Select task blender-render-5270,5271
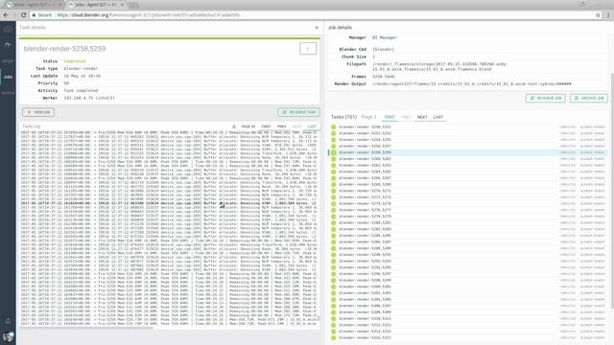The height and width of the screenshot is (345, 614). pos(468,191)
